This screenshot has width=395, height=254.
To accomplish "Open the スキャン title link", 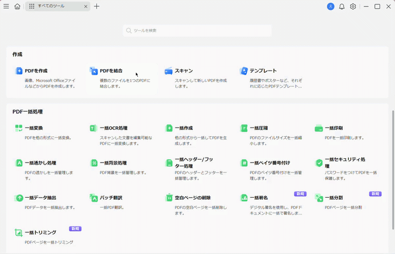I will coord(184,71).
